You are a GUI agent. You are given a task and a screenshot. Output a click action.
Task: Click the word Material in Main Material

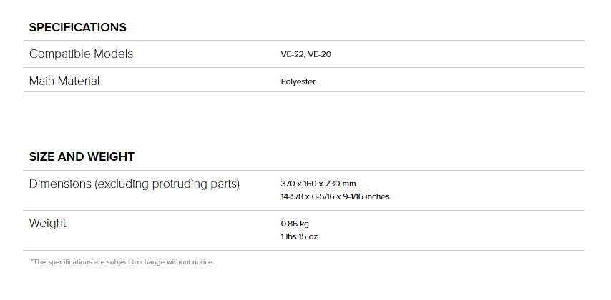point(80,81)
